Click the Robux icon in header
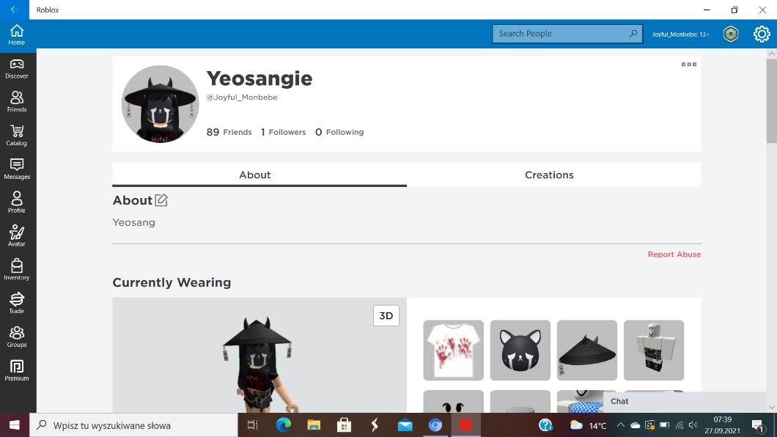Screen dimensions: 777x437 730,34
